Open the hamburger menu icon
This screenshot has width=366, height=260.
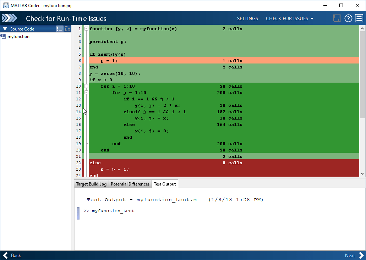click(x=359, y=18)
